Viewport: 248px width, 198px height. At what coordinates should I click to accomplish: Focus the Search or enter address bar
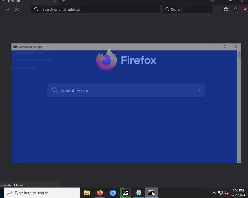(x=95, y=9)
